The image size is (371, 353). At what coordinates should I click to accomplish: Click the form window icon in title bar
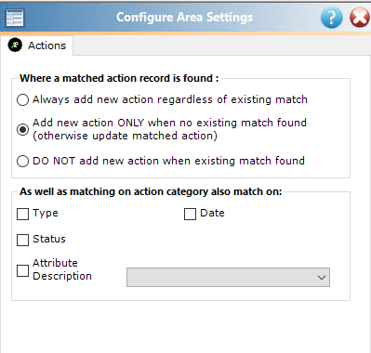[15, 18]
